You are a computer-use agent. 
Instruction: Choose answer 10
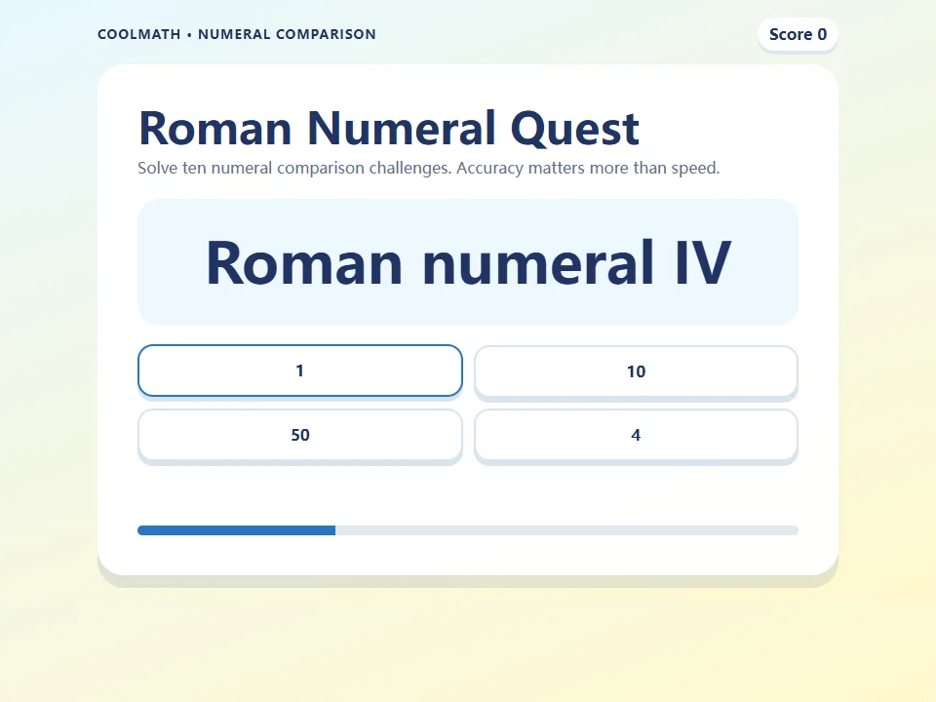pyautogui.click(x=636, y=371)
